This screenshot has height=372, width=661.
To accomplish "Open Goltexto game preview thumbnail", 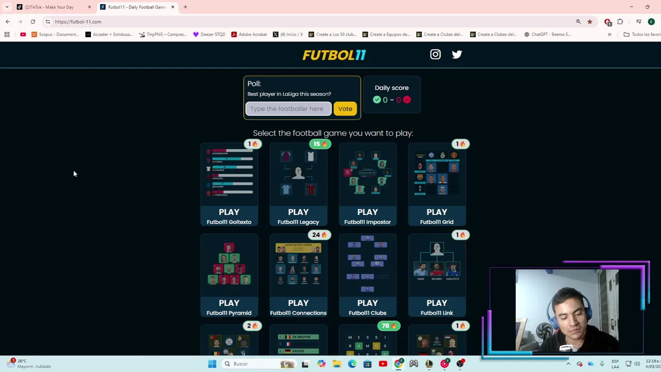I will (x=229, y=173).
